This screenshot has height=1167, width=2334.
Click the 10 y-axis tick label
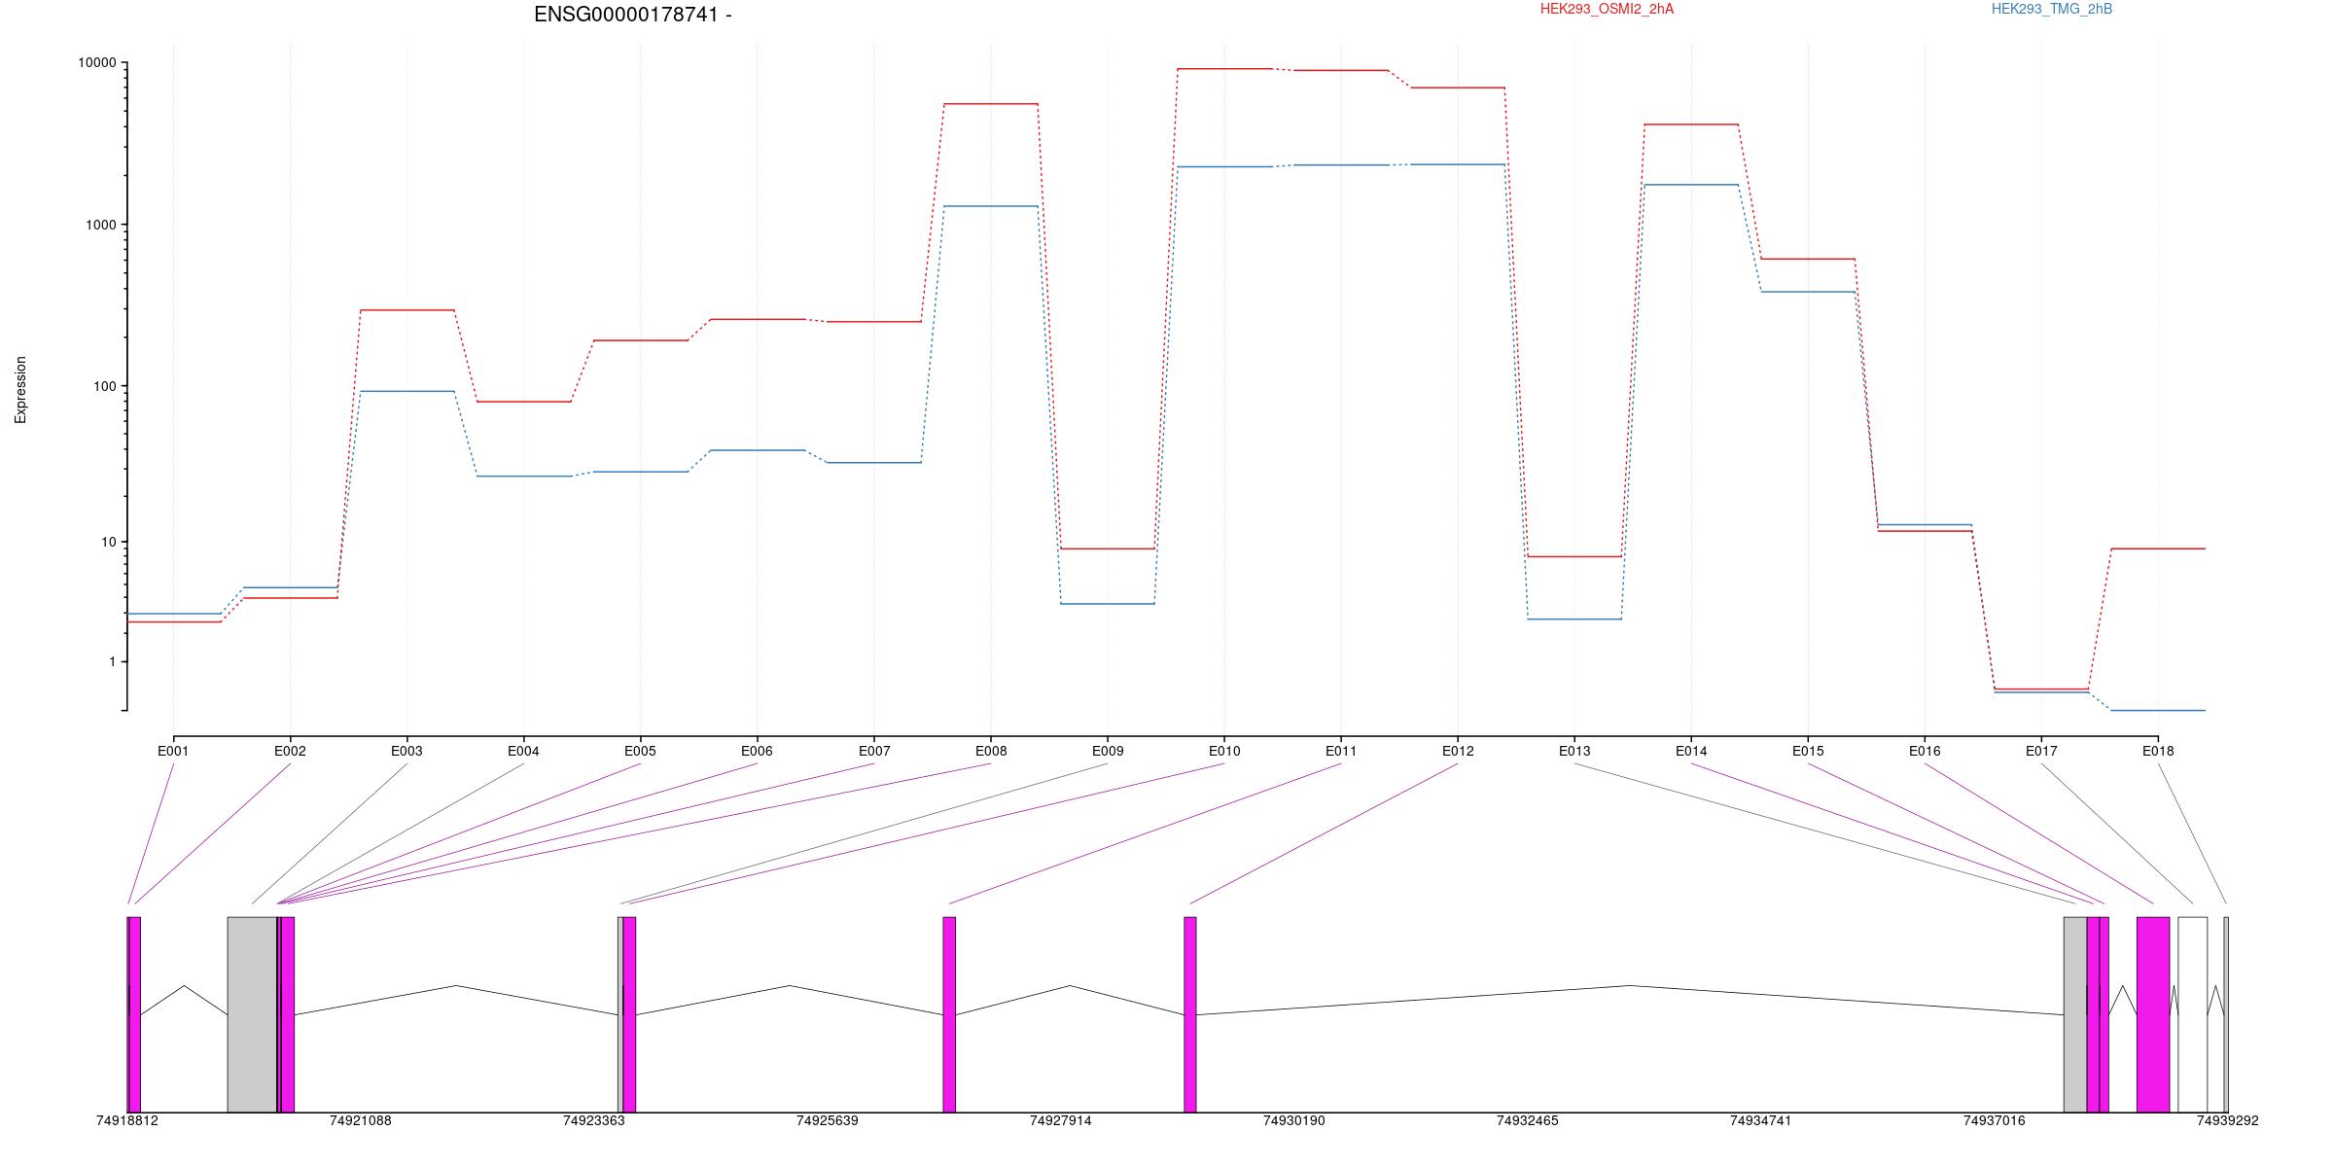(108, 542)
